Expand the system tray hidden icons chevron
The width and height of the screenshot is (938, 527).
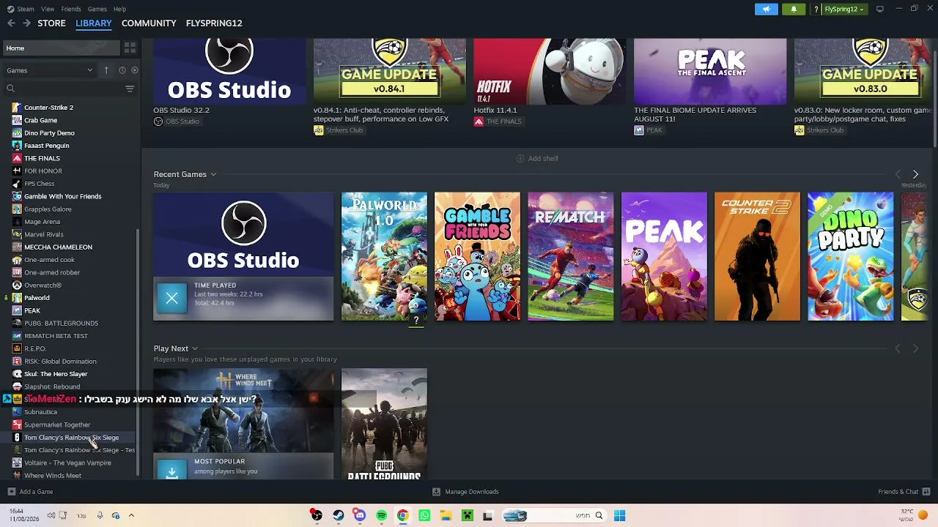[131, 516]
